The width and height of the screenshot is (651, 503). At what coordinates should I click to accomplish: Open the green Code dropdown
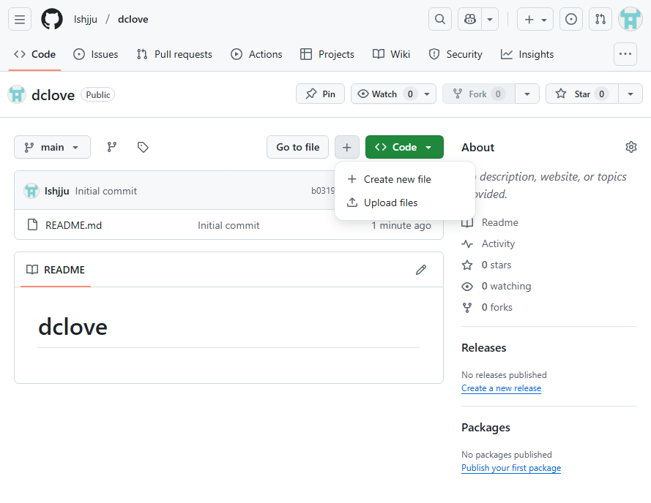[404, 147]
